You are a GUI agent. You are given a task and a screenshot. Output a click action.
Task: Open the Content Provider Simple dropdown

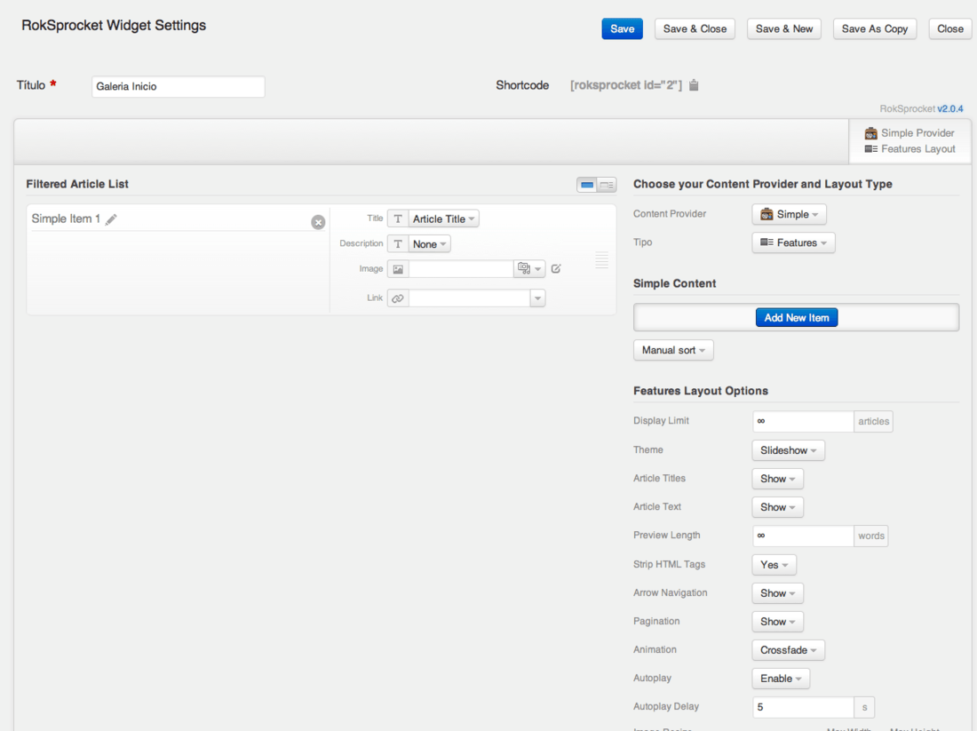coord(789,214)
